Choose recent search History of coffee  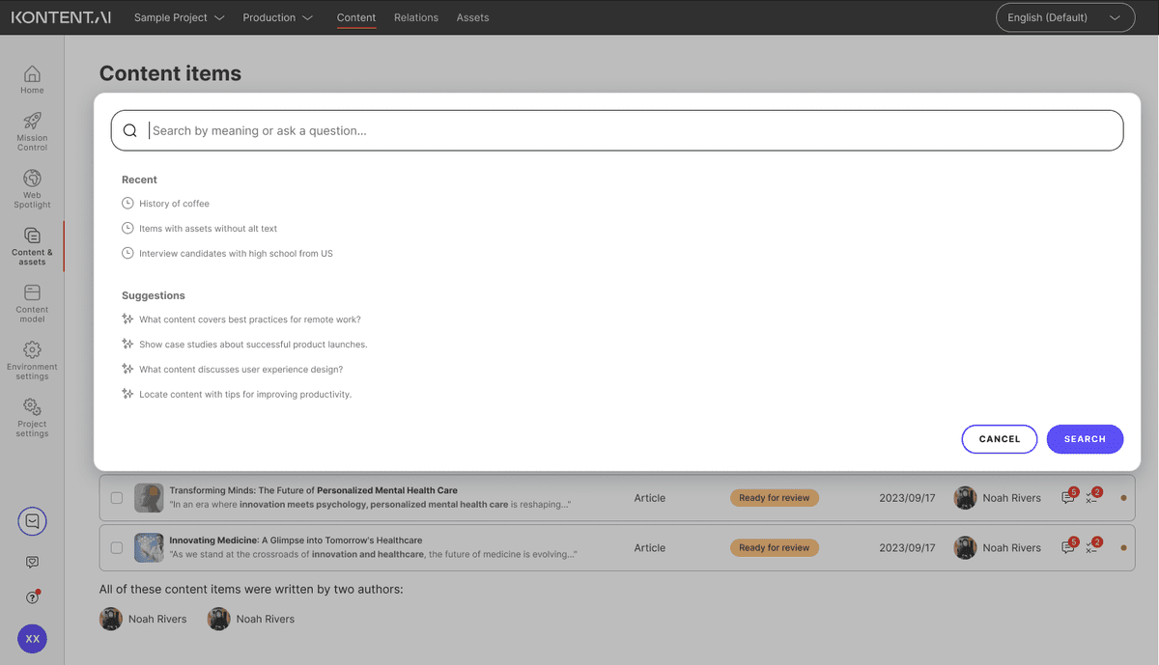(x=174, y=204)
